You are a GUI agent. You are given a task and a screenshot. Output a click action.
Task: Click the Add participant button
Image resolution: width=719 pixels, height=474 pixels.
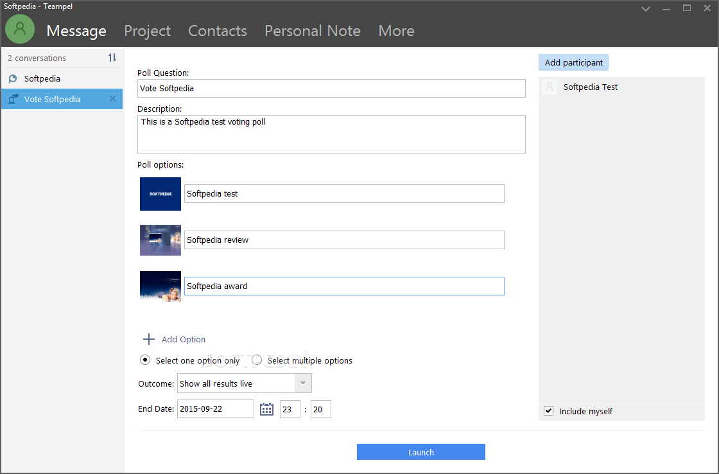pyautogui.click(x=574, y=62)
